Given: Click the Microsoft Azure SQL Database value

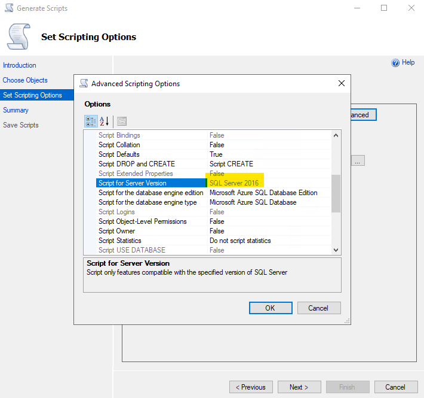Looking at the screenshot, I should (x=269, y=202).
